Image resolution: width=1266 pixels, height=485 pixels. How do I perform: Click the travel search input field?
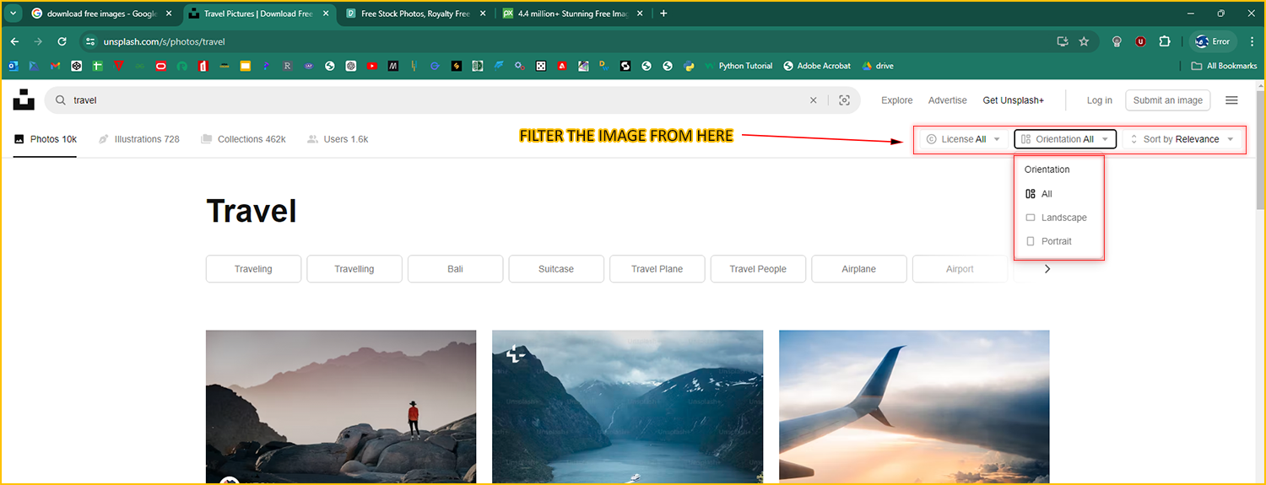[422, 100]
